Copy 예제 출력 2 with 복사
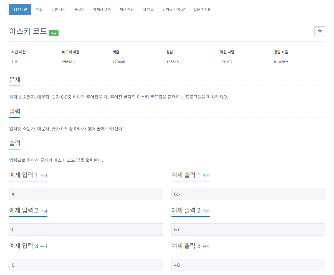 pos(206,211)
